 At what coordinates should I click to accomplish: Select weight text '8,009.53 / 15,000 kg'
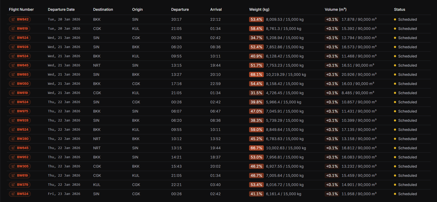[x=285, y=19]
